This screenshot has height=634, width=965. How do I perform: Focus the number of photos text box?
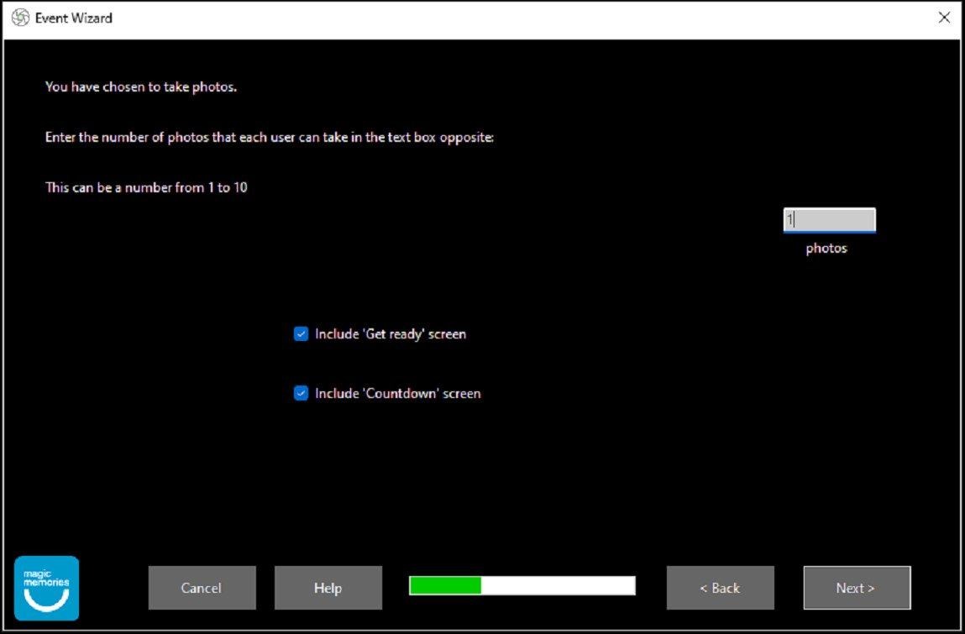[829, 220]
